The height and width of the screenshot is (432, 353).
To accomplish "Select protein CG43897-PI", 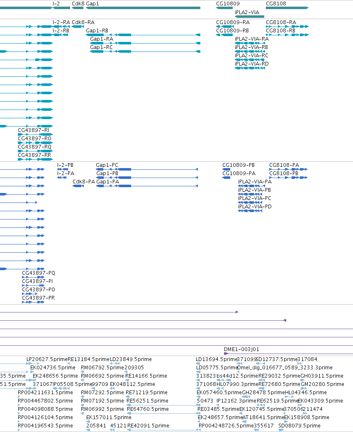I will 37,281.
